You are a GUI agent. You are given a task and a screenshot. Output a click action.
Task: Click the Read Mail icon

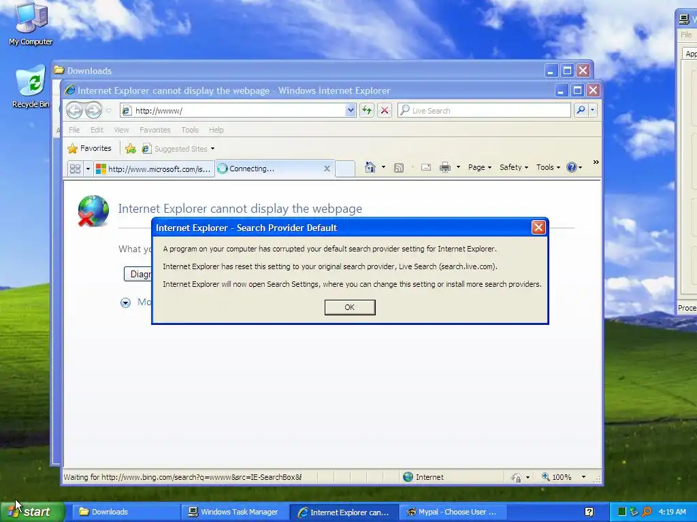click(426, 167)
